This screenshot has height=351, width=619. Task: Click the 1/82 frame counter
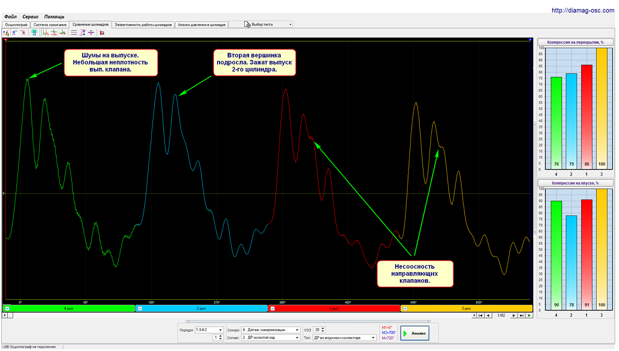pos(501,315)
